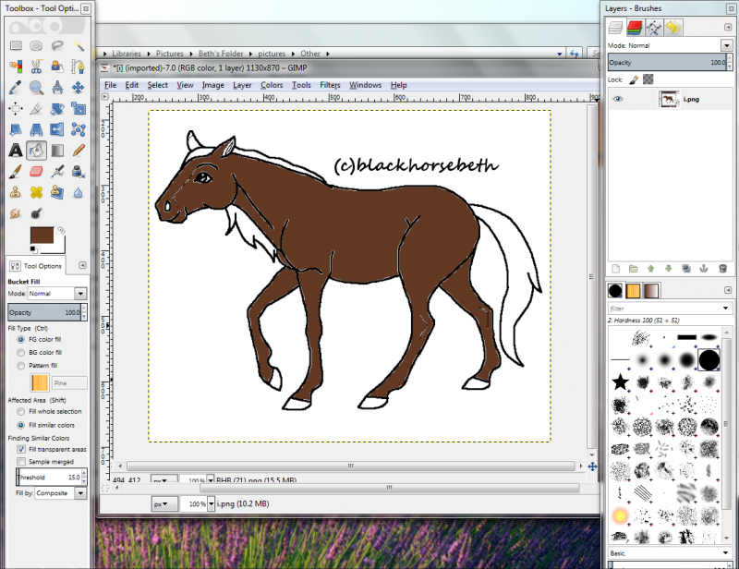739x569 pixels.
Task: Select the Ellipse Select tool
Action: pos(36,46)
